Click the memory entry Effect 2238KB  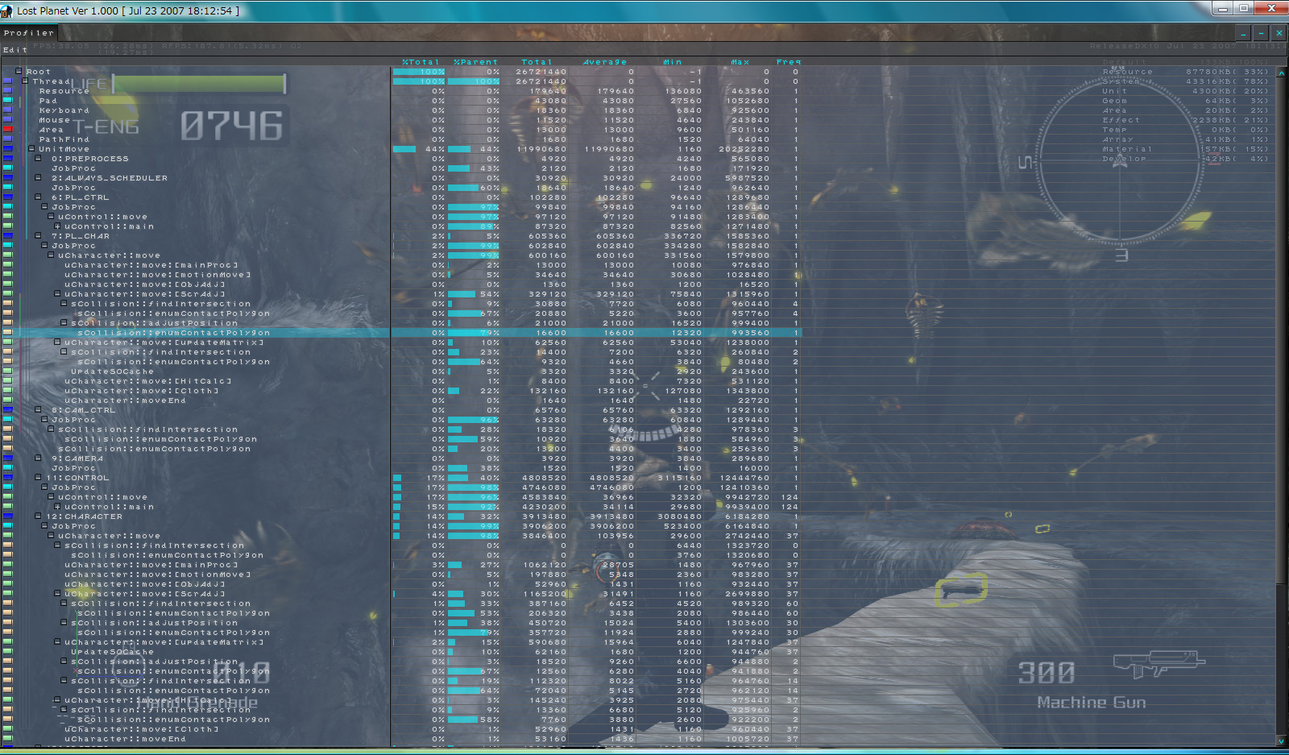pos(1186,120)
